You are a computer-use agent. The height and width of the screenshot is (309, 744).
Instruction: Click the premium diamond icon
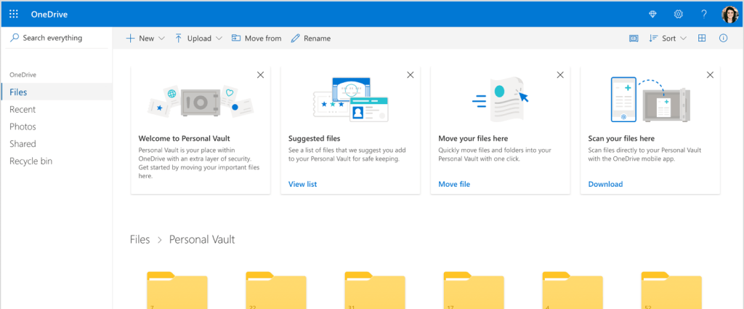pyautogui.click(x=653, y=15)
